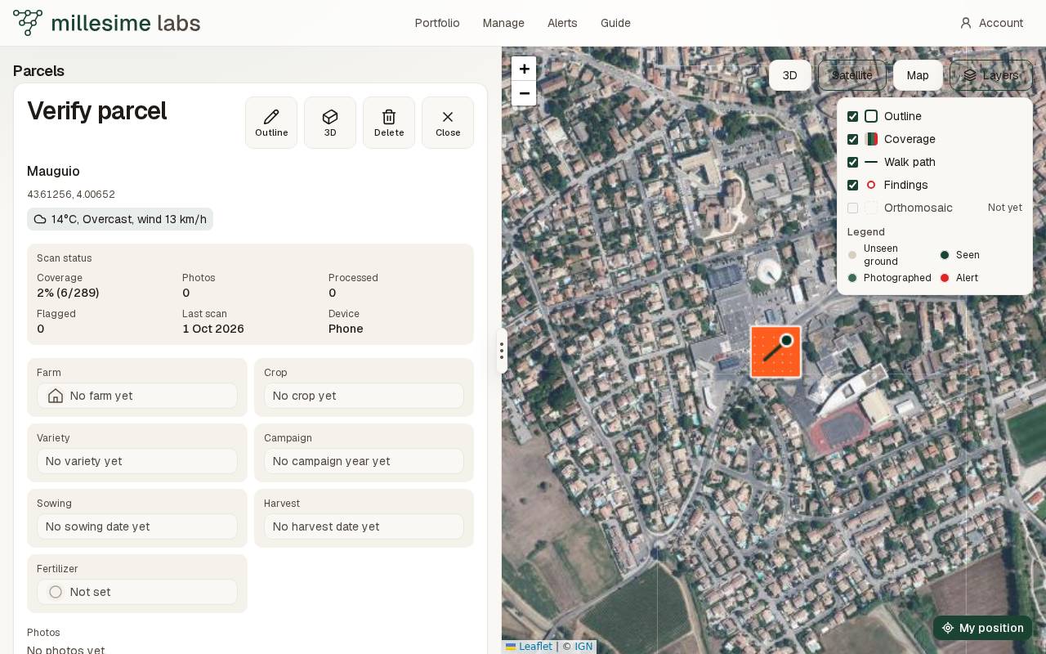Switch to Satellite view

coord(852,75)
